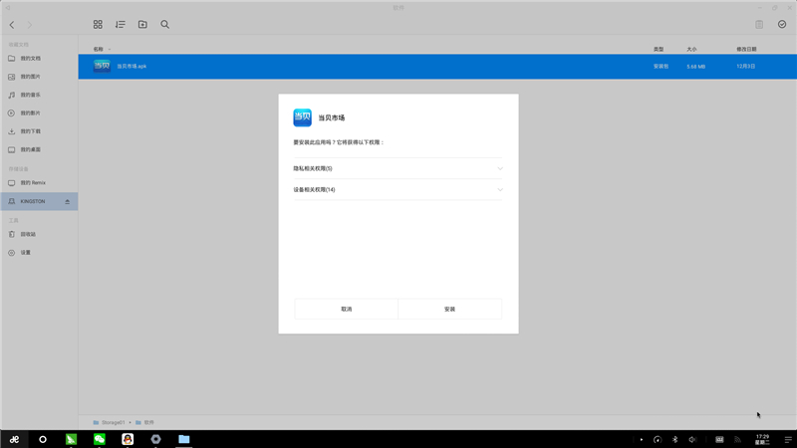Click the triangle icon in title bar
The image size is (797, 448).
(7, 8)
